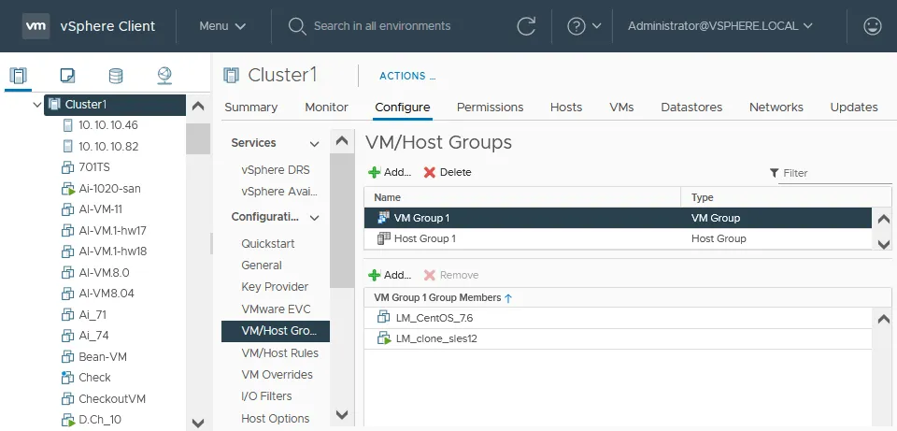Collapse the Cluster1 tree node
The image size is (897, 431).
[36, 105]
